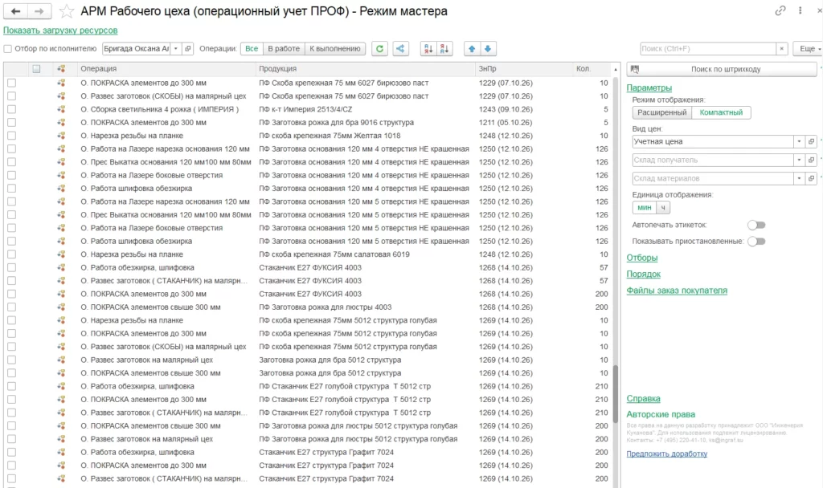The width and height of the screenshot is (823, 488).
Task: Turn on the Показывать приостановленные switch
Action: point(756,241)
